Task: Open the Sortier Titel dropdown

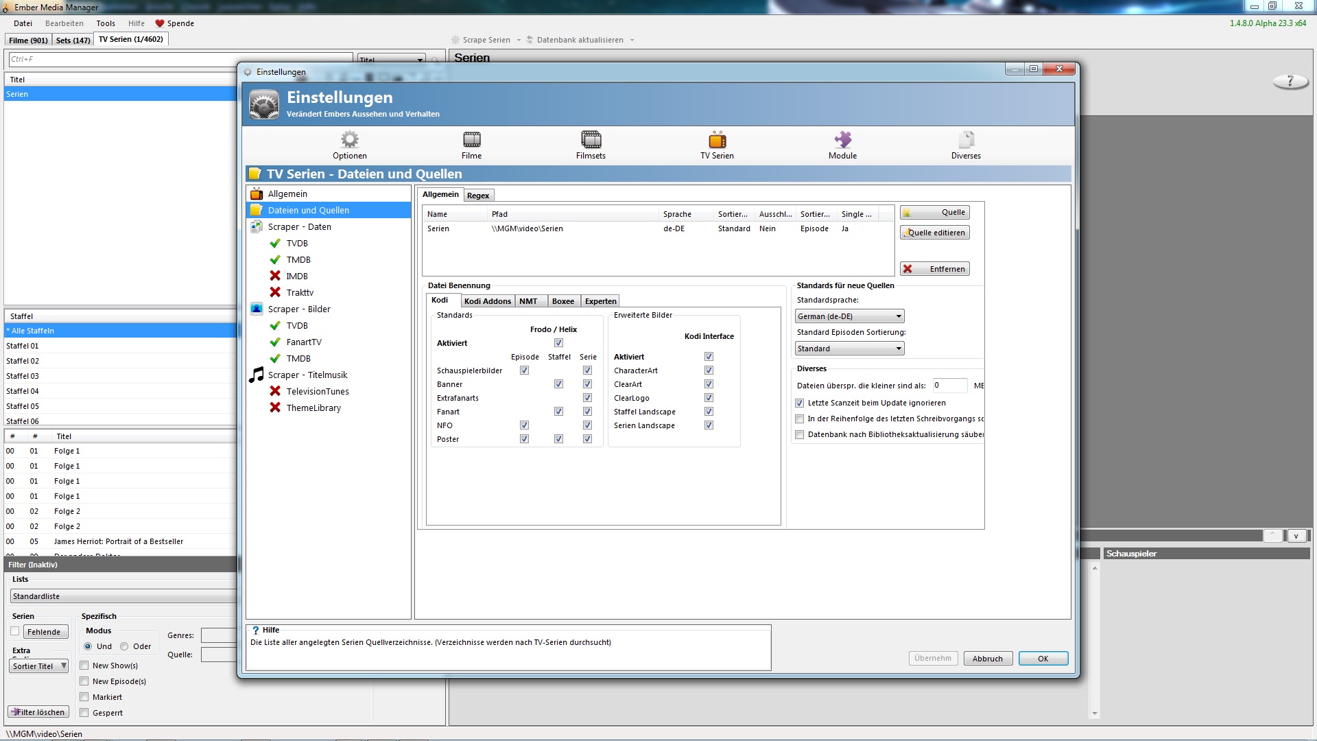Action: pyautogui.click(x=39, y=666)
